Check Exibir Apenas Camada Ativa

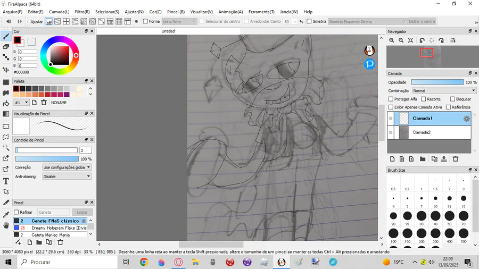pos(391,107)
